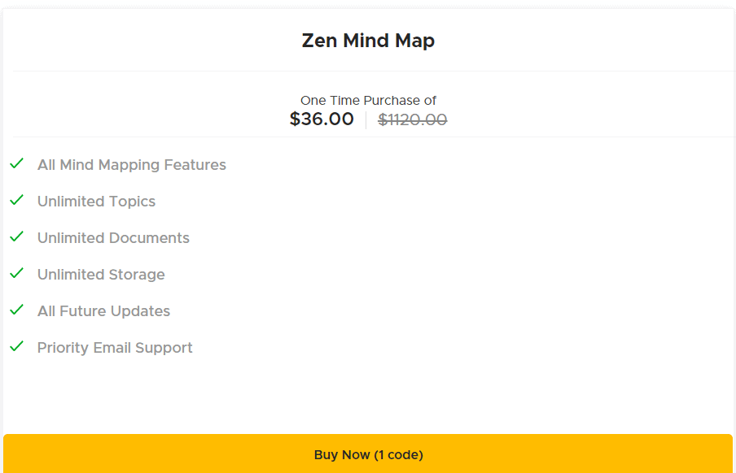Expand the One Time Purchase pricing section
This screenshot has width=736, height=473.
pos(368,110)
